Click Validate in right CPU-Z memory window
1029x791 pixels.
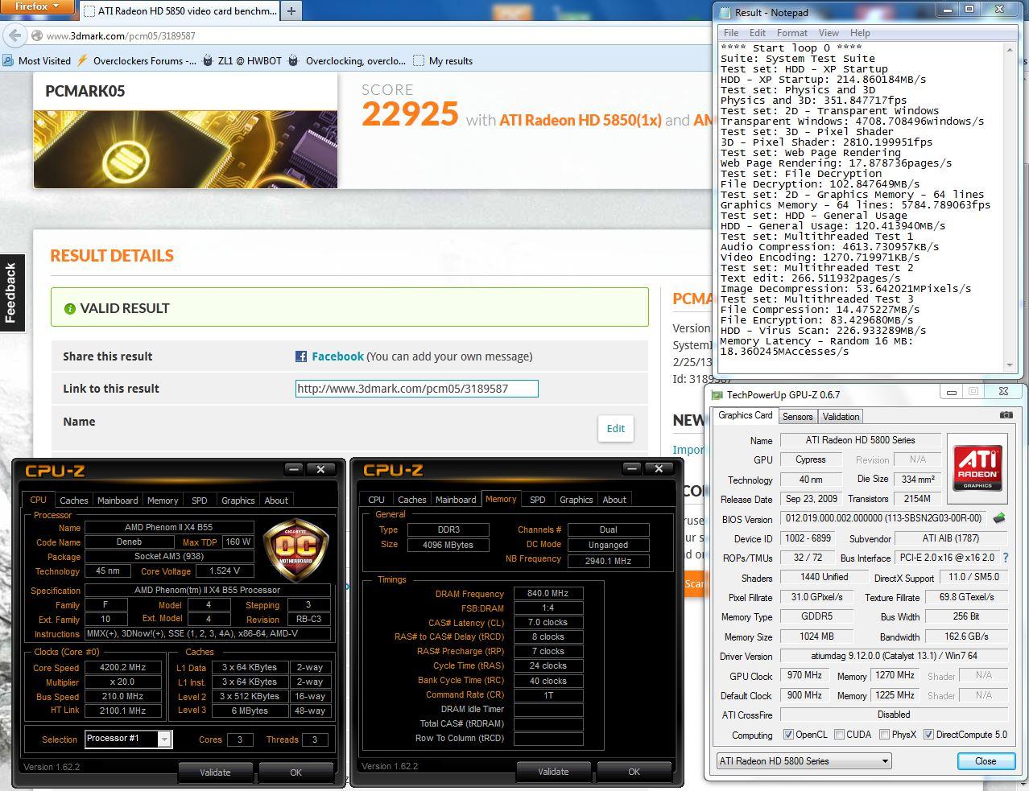click(553, 771)
